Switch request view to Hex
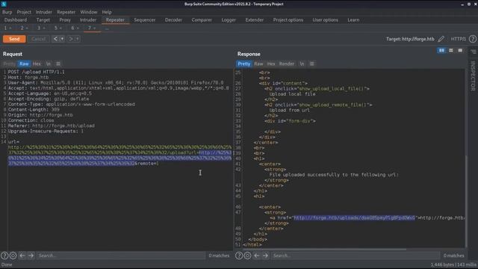This screenshot has width=478, height=269. tap(37, 64)
